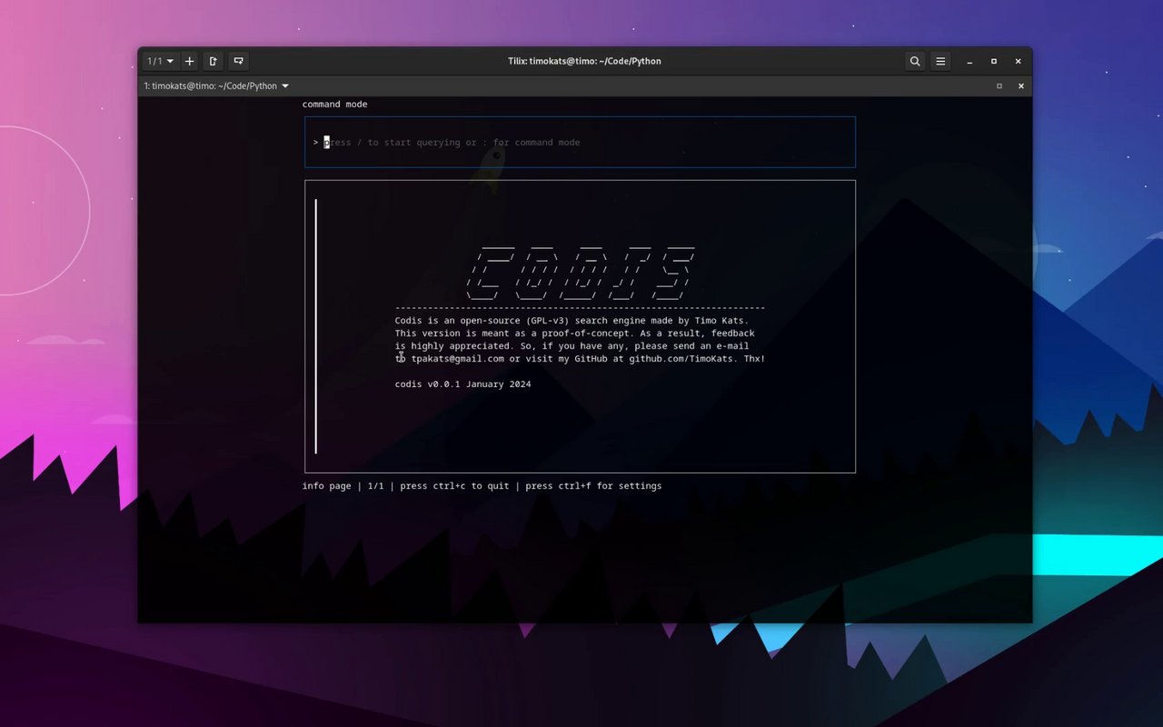Click the Tilix window title text
1163x727 pixels.
584,61
